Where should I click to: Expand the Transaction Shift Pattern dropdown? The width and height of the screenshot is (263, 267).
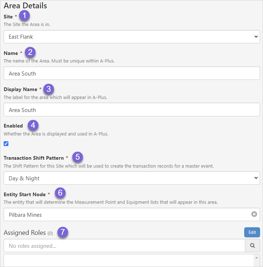tap(132, 178)
